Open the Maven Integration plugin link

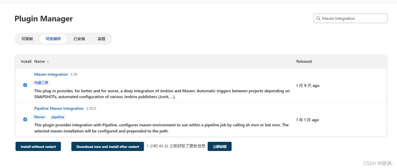pos(51,74)
